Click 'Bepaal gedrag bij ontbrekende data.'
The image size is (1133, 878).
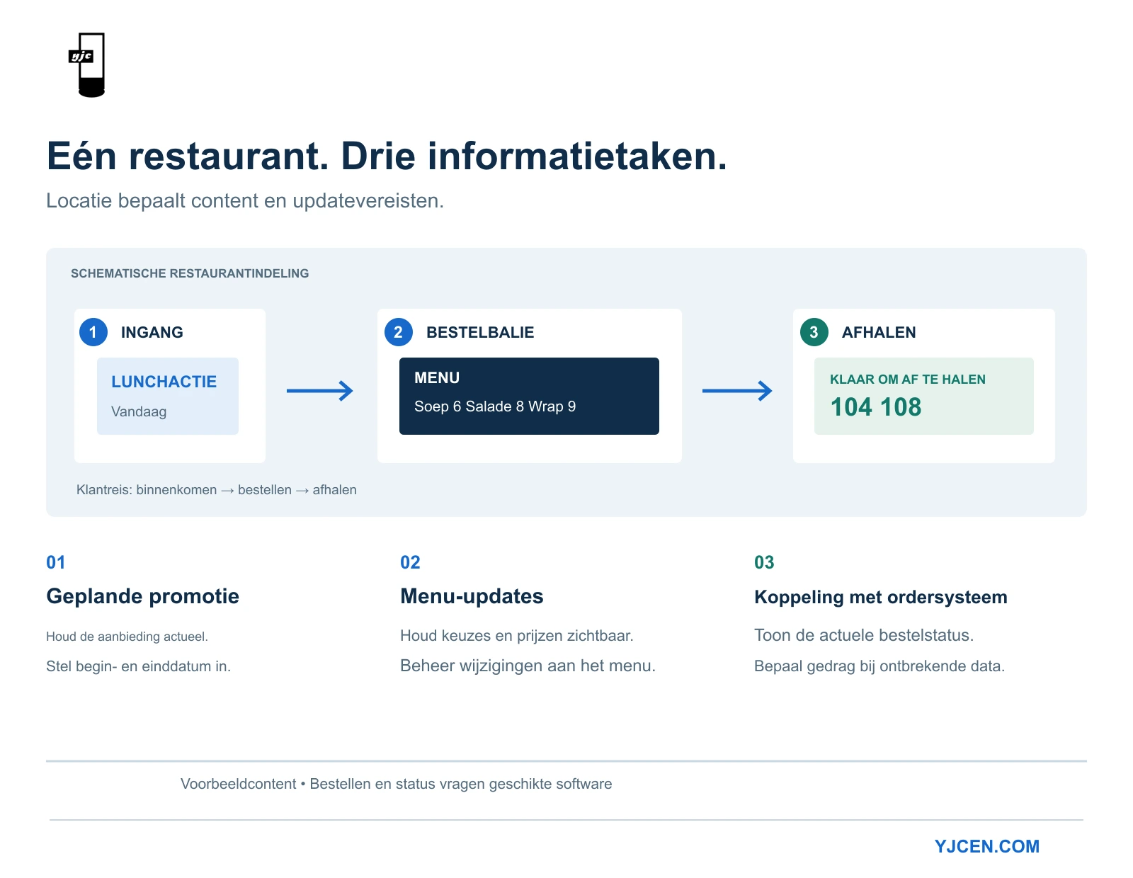pos(879,666)
